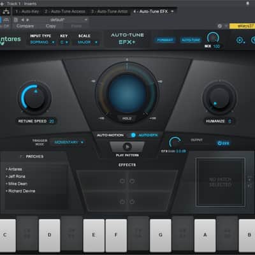The width and height of the screenshot is (255, 255).
Task: Click the Retune Speed value 20
Action: tap(52, 121)
